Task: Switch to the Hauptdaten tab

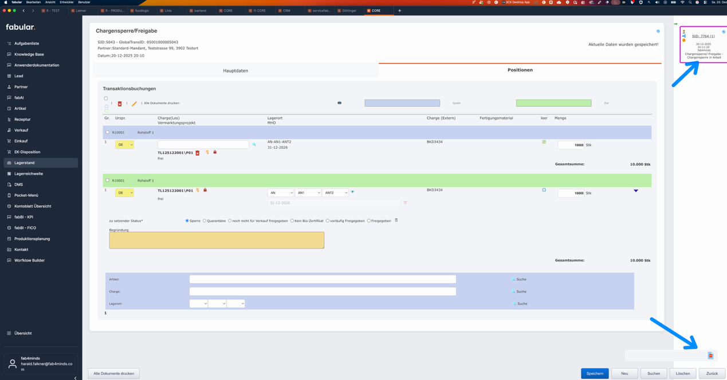Action: 235,70
